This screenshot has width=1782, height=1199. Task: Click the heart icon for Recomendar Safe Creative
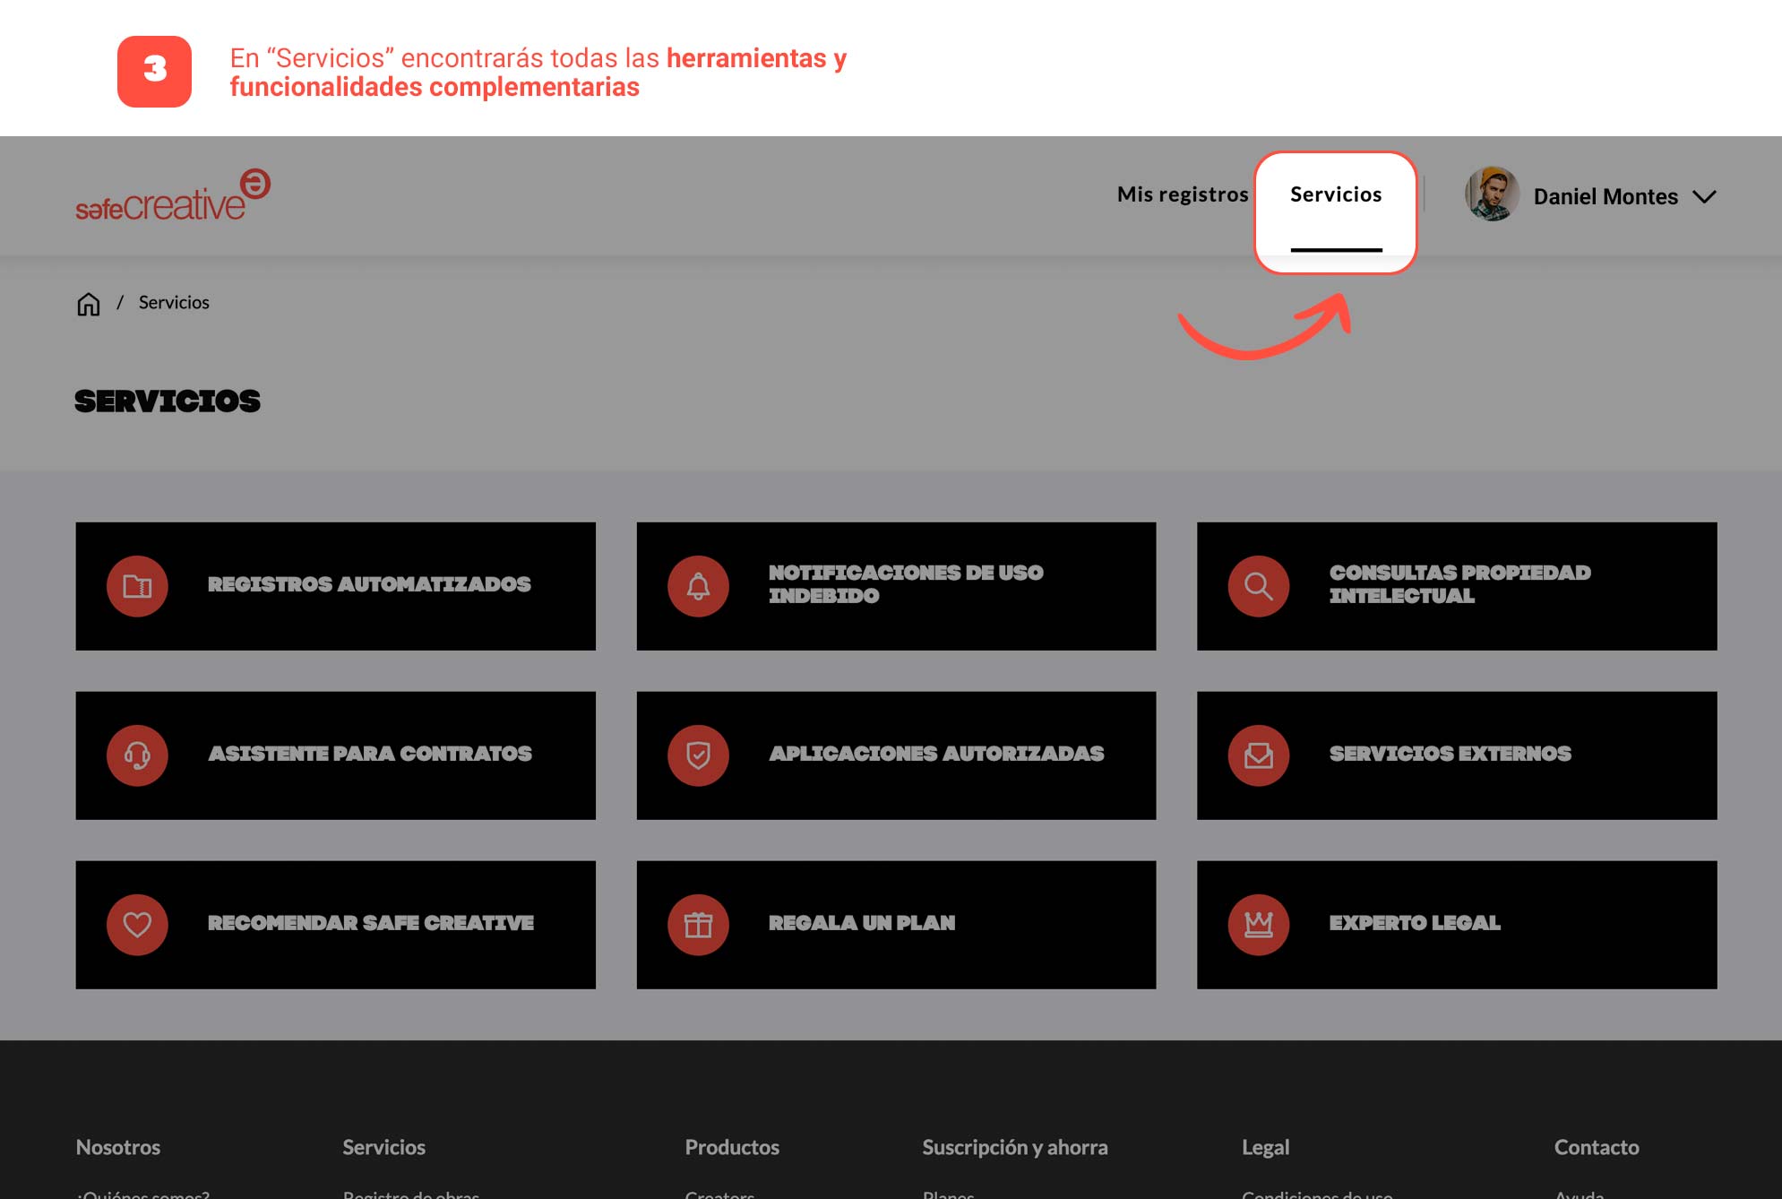[x=137, y=925]
